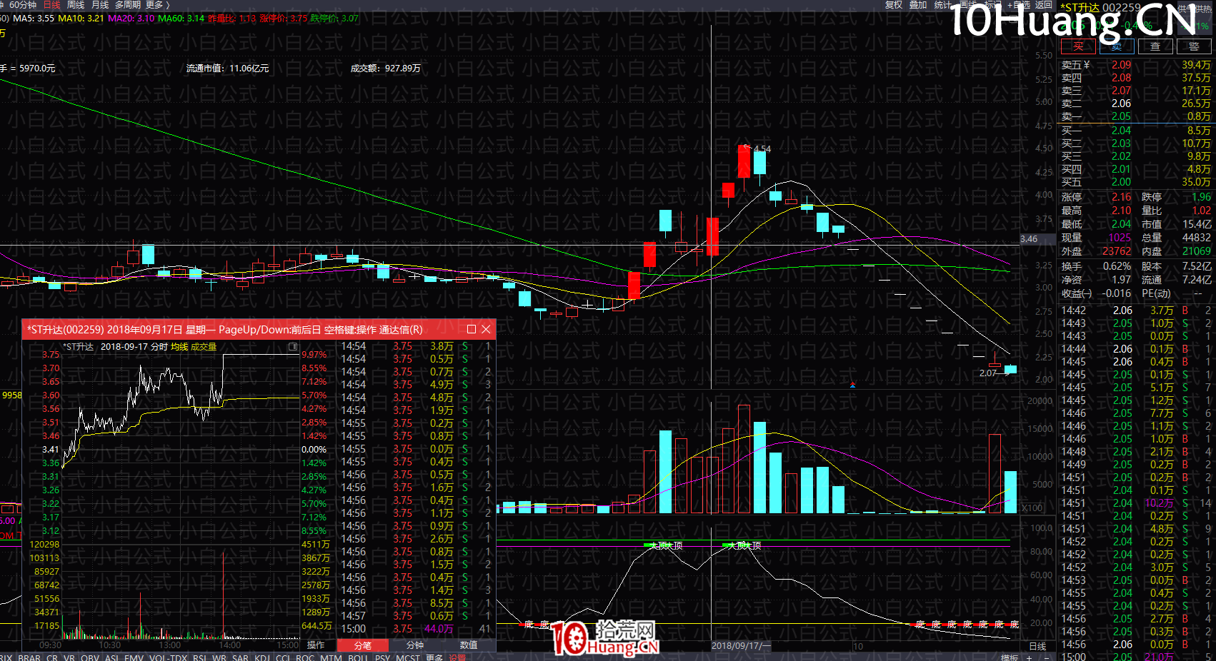Expand 更多 indicators in bottom bar
This screenshot has height=661, width=1216.
434,657
